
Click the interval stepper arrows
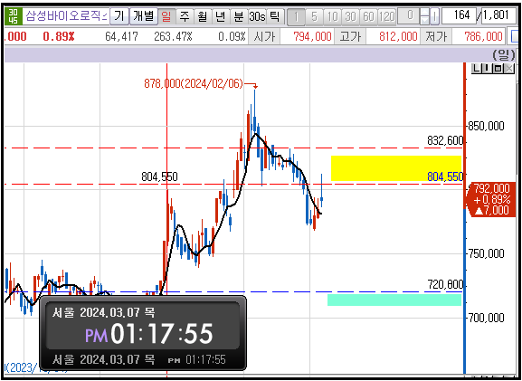[x=424, y=16]
